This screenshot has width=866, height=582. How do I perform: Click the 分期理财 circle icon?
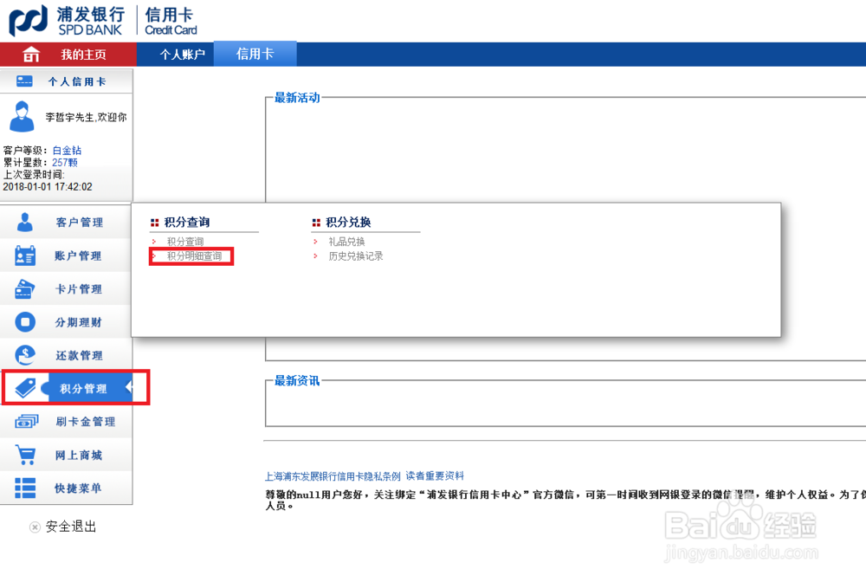tap(25, 322)
